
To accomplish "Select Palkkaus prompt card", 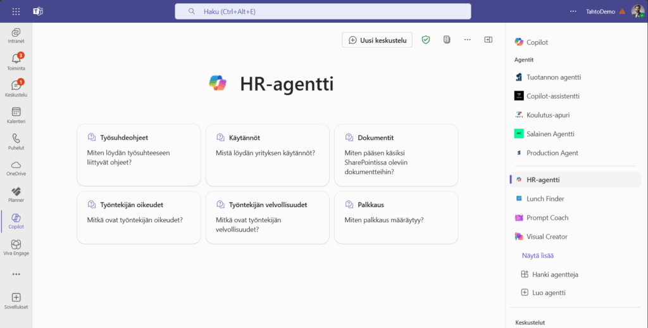I will pos(396,218).
